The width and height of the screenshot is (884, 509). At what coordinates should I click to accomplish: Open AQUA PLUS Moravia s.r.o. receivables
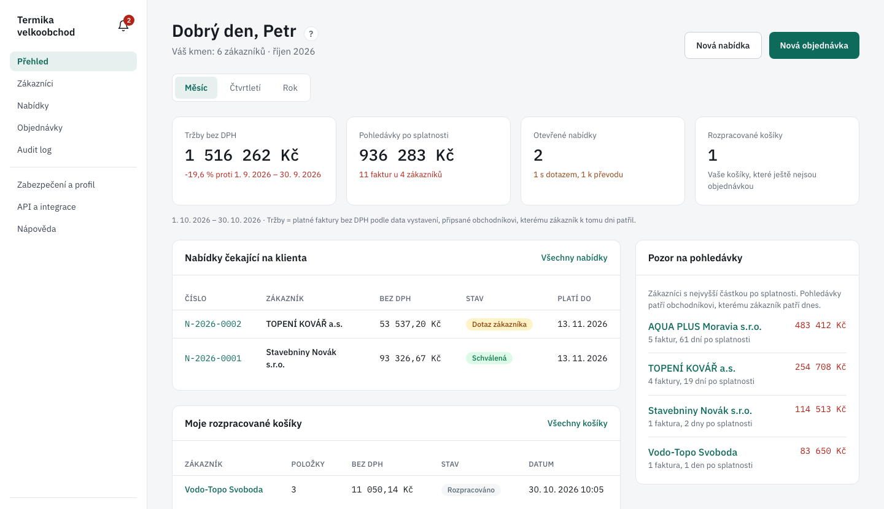[705, 326]
